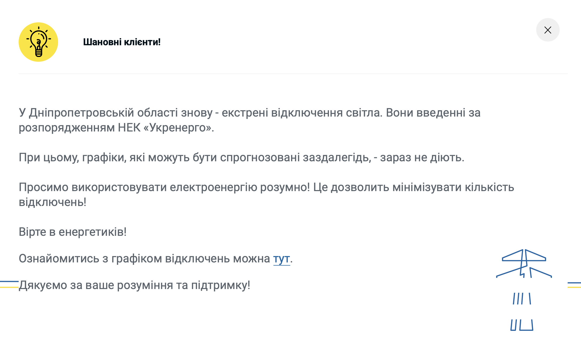The image size is (581, 338).
Task: Click the words 'мінімізувати кількість'
Action: pos(453,187)
